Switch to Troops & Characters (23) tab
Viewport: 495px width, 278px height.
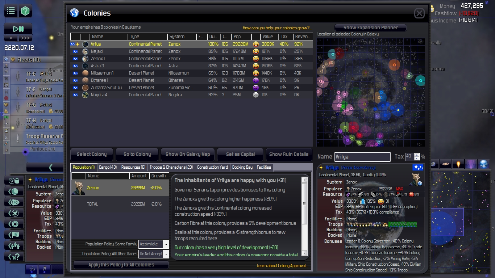(x=171, y=167)
